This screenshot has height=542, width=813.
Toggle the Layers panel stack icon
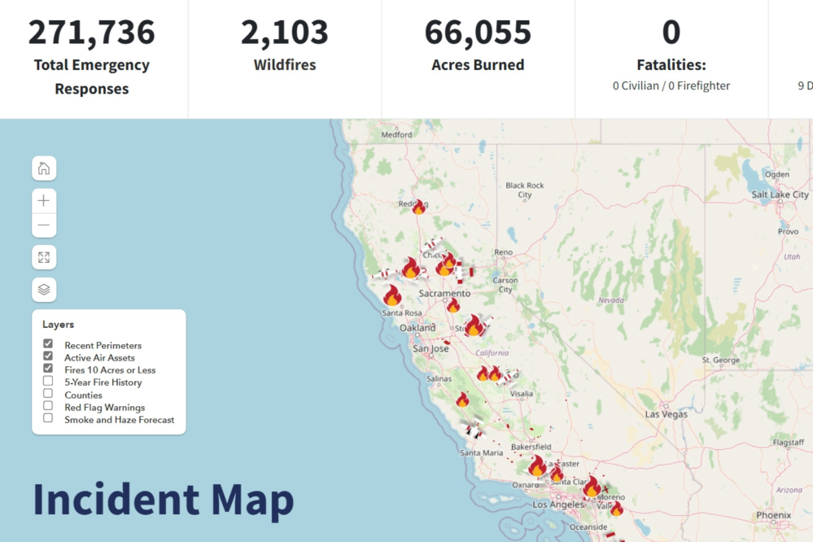click(x=44, y=290)
